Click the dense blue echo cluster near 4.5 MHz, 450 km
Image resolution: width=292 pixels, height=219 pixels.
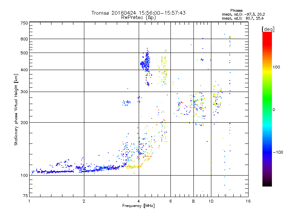point(146,63)
